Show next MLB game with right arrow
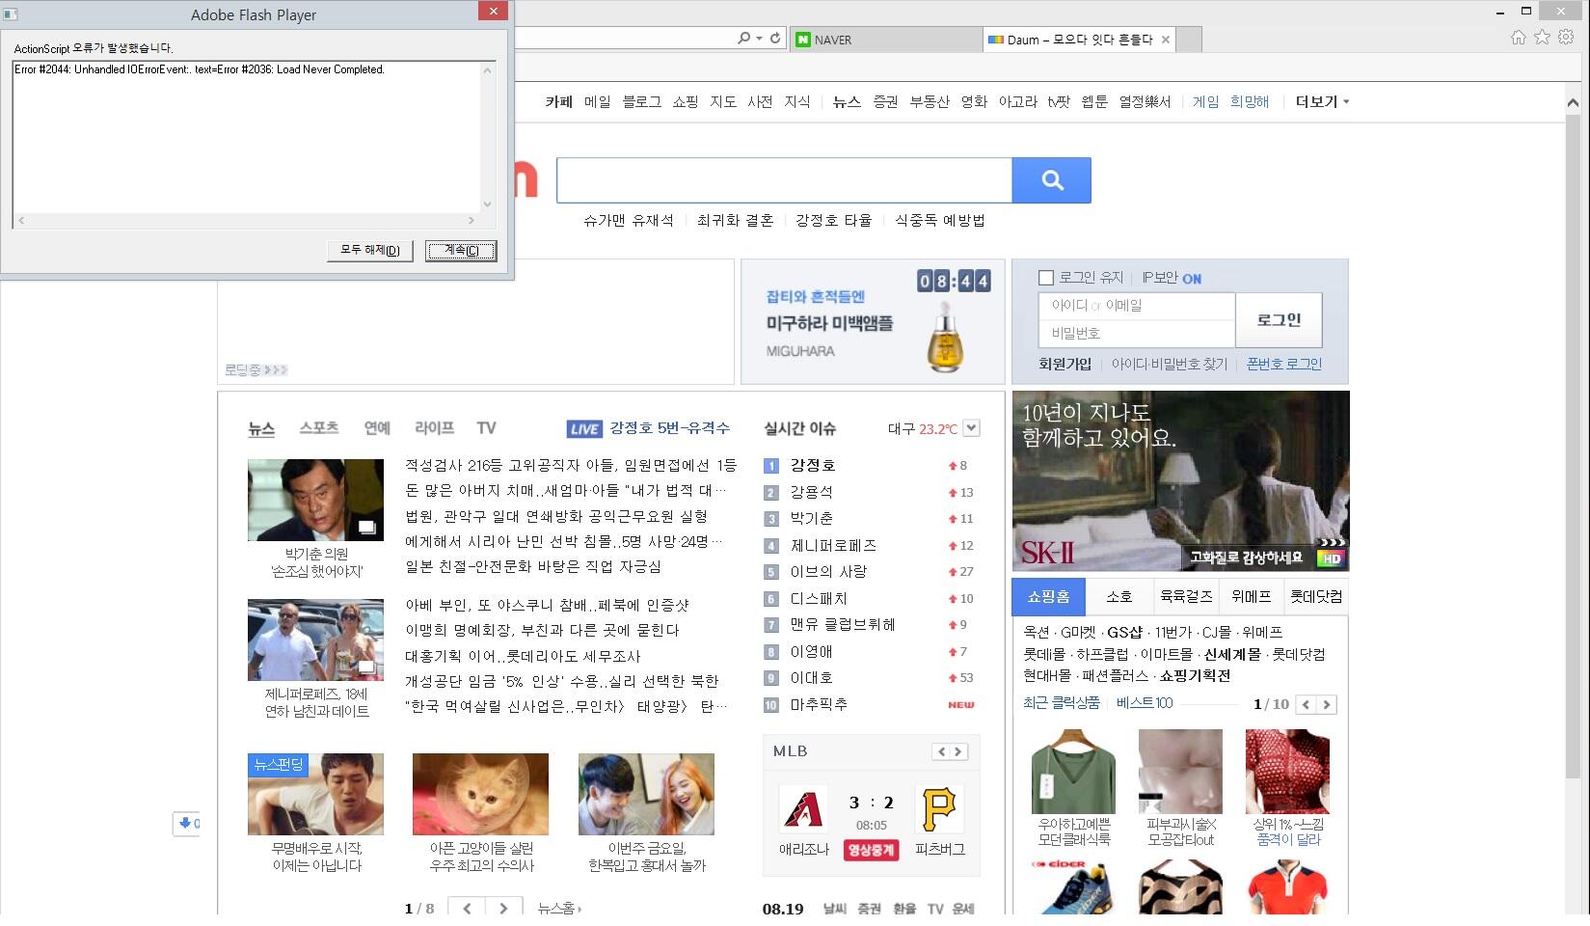1590x926 pixels. pyautogui.click(x=958, y=751)
